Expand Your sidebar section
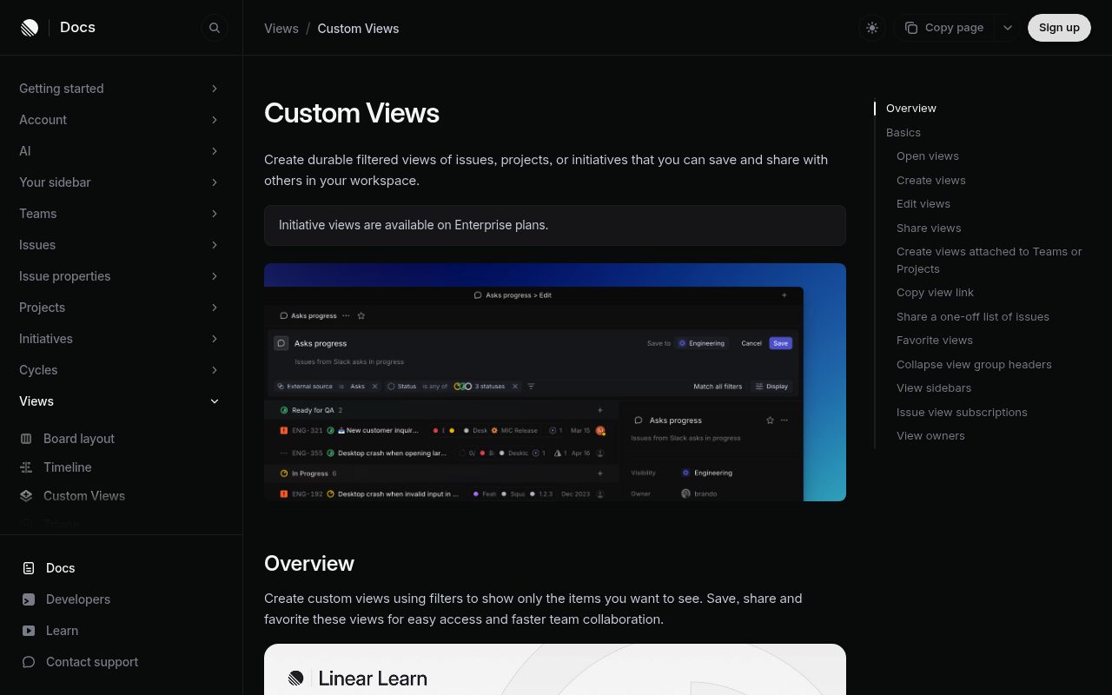This screenshot has width=1112, height=695. tap(121, 182)
